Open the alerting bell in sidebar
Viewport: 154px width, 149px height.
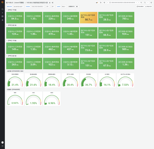(x=2, y=20)
